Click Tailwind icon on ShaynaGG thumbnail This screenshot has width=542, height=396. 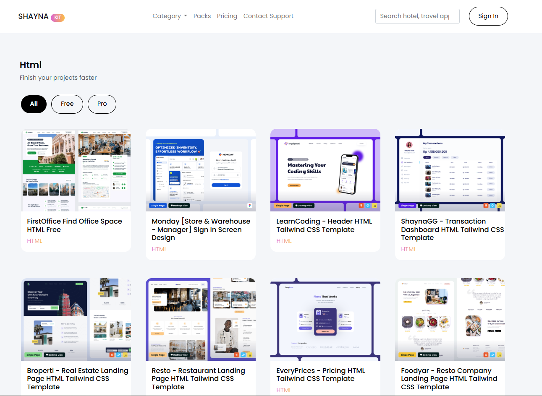(x=492, y=206)
